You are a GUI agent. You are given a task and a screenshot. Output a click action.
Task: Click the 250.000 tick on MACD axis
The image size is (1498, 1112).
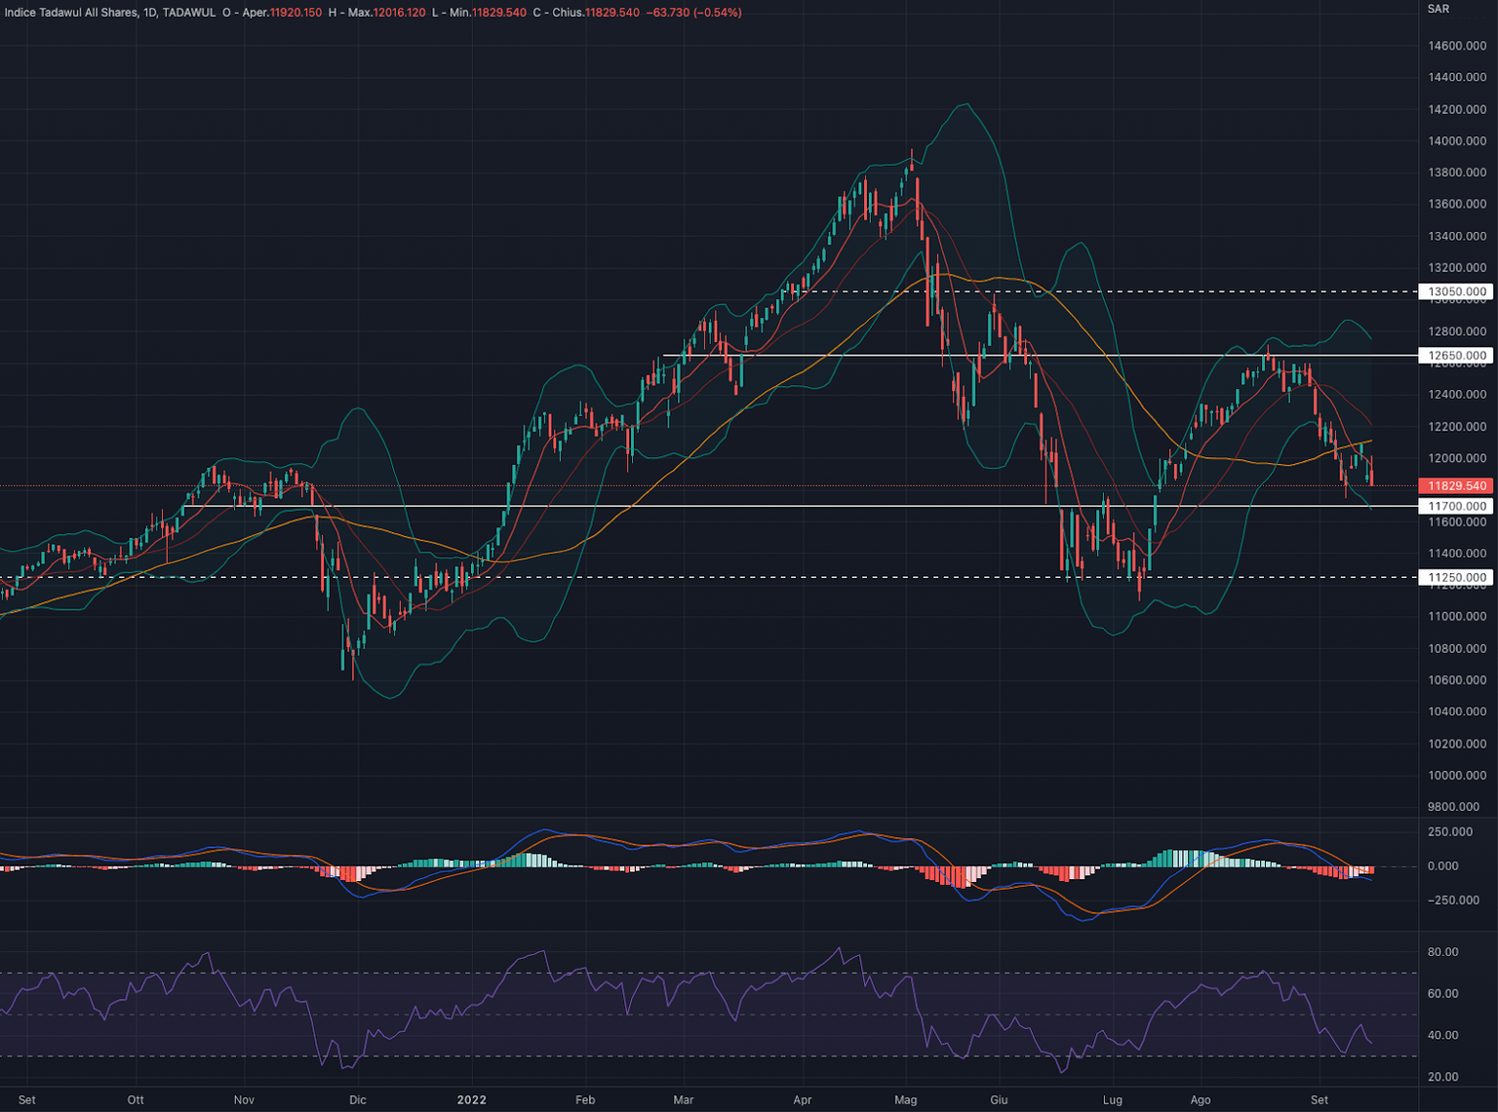(x=1449, y=831)
